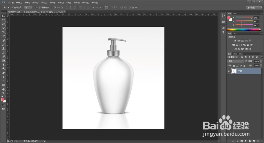Enable the Show Transform Controls checkbox
264x143 pixels.
36,7
